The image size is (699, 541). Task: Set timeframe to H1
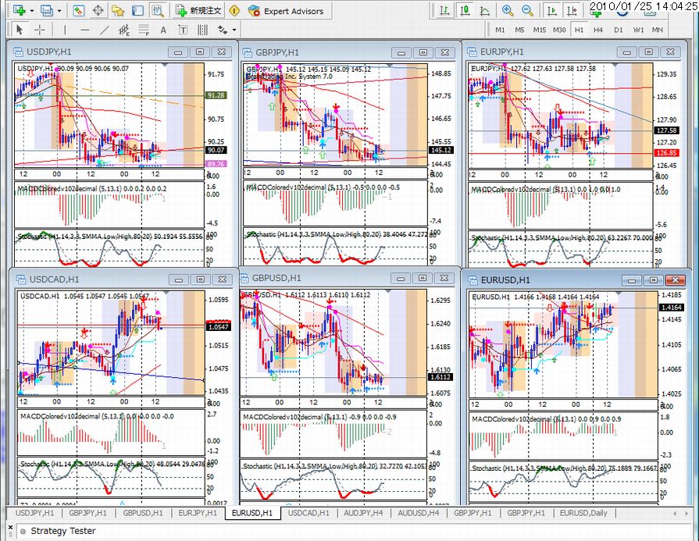point(579,30)
